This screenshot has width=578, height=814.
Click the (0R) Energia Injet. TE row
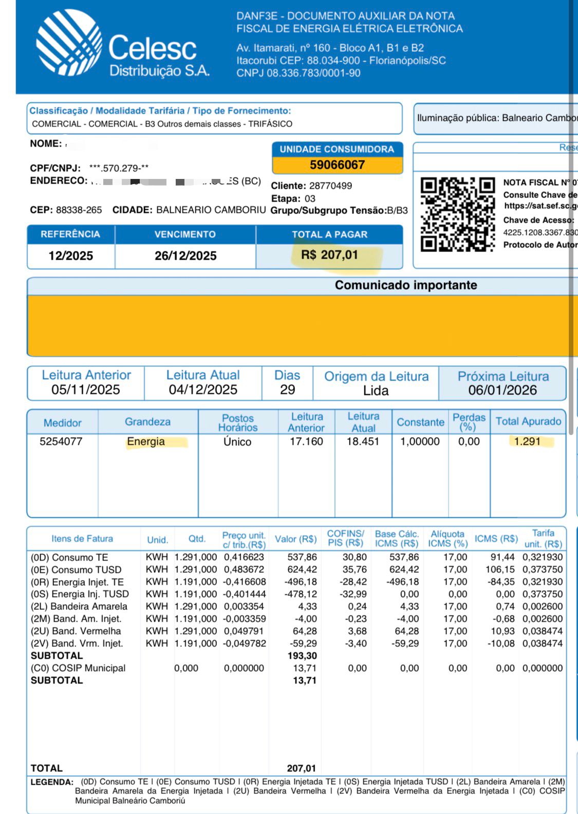click(296, 582)
